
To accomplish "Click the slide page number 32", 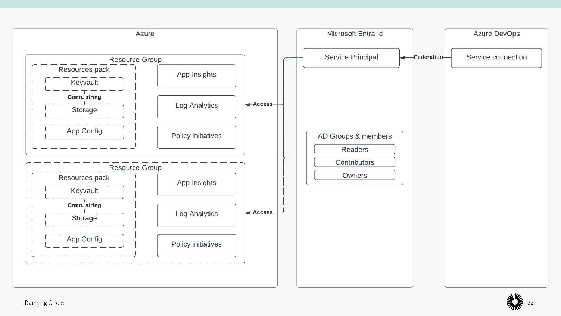I will [530, 303].
